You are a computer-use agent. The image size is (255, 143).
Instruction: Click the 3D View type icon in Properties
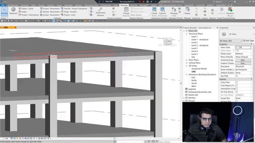tap(224, 34)
